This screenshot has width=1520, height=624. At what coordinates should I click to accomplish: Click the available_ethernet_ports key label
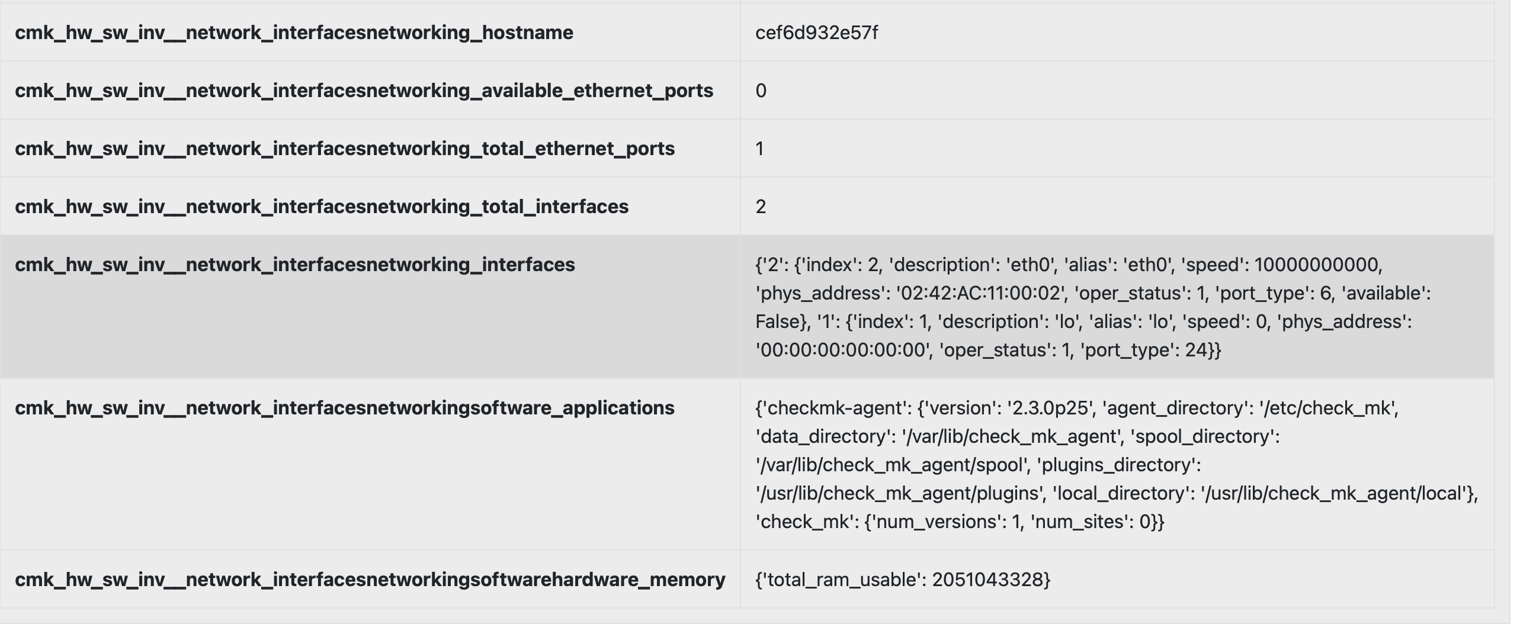[x=364, y=91]
